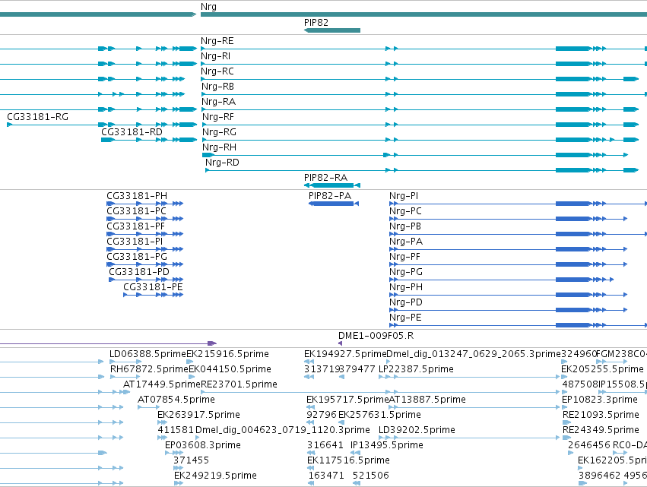Select the CG33181-PE label
Image resolution: width=647 pixels, height=487 pixels.
(153, 287)
